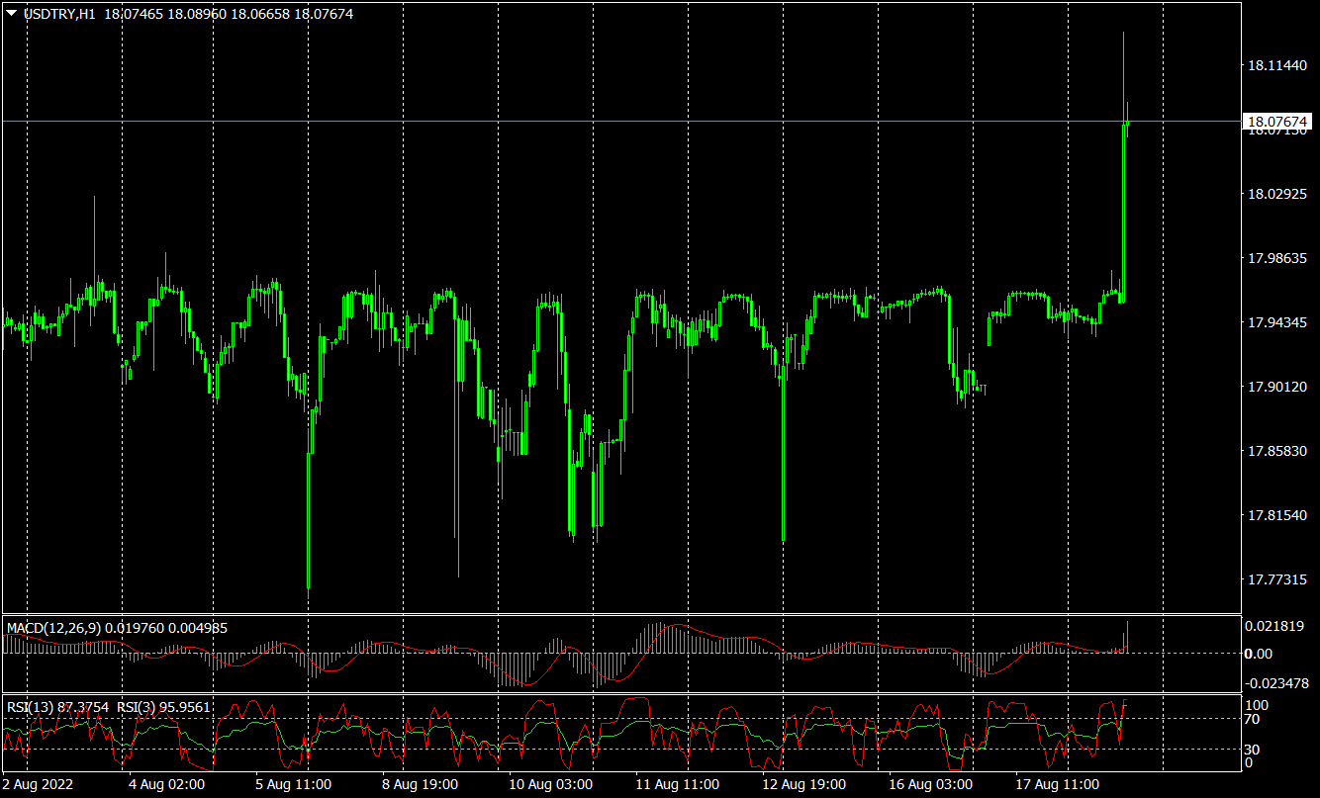Image resolution: width=1320 pixels, height=798 pixels.
Task: Click the RSI(3) 95.9561 indicator label
Action: [163, 707]
